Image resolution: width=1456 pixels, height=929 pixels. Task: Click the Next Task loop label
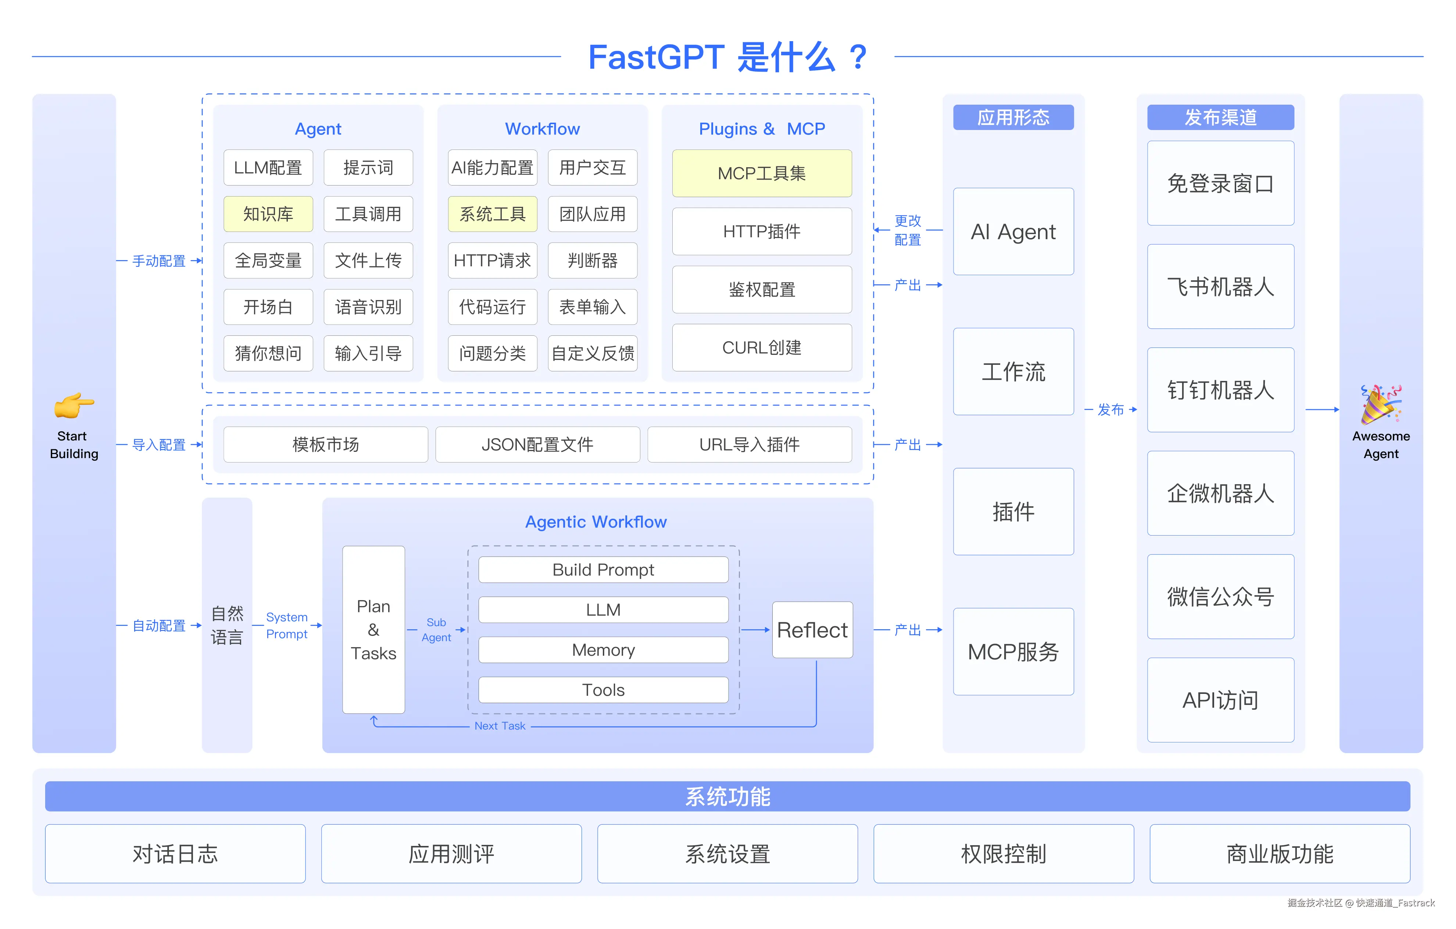[500, 726]
